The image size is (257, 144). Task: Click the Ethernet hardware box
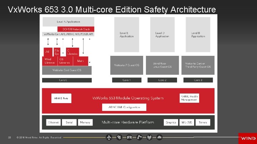tap(54, 122)
